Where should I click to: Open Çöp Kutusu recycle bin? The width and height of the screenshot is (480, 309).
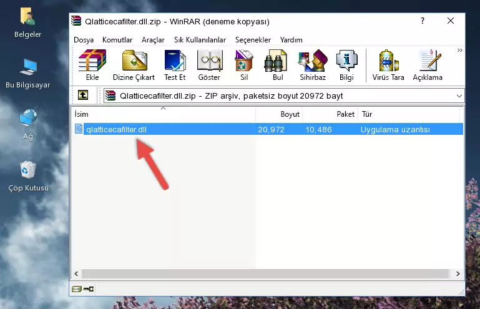(28, 177)
